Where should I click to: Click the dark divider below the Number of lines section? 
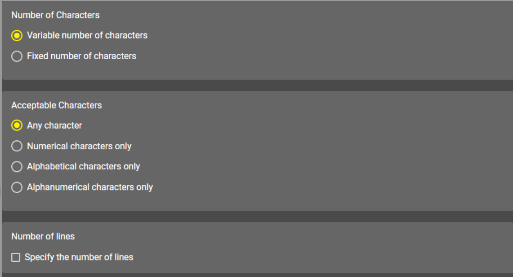pos(257,275)
